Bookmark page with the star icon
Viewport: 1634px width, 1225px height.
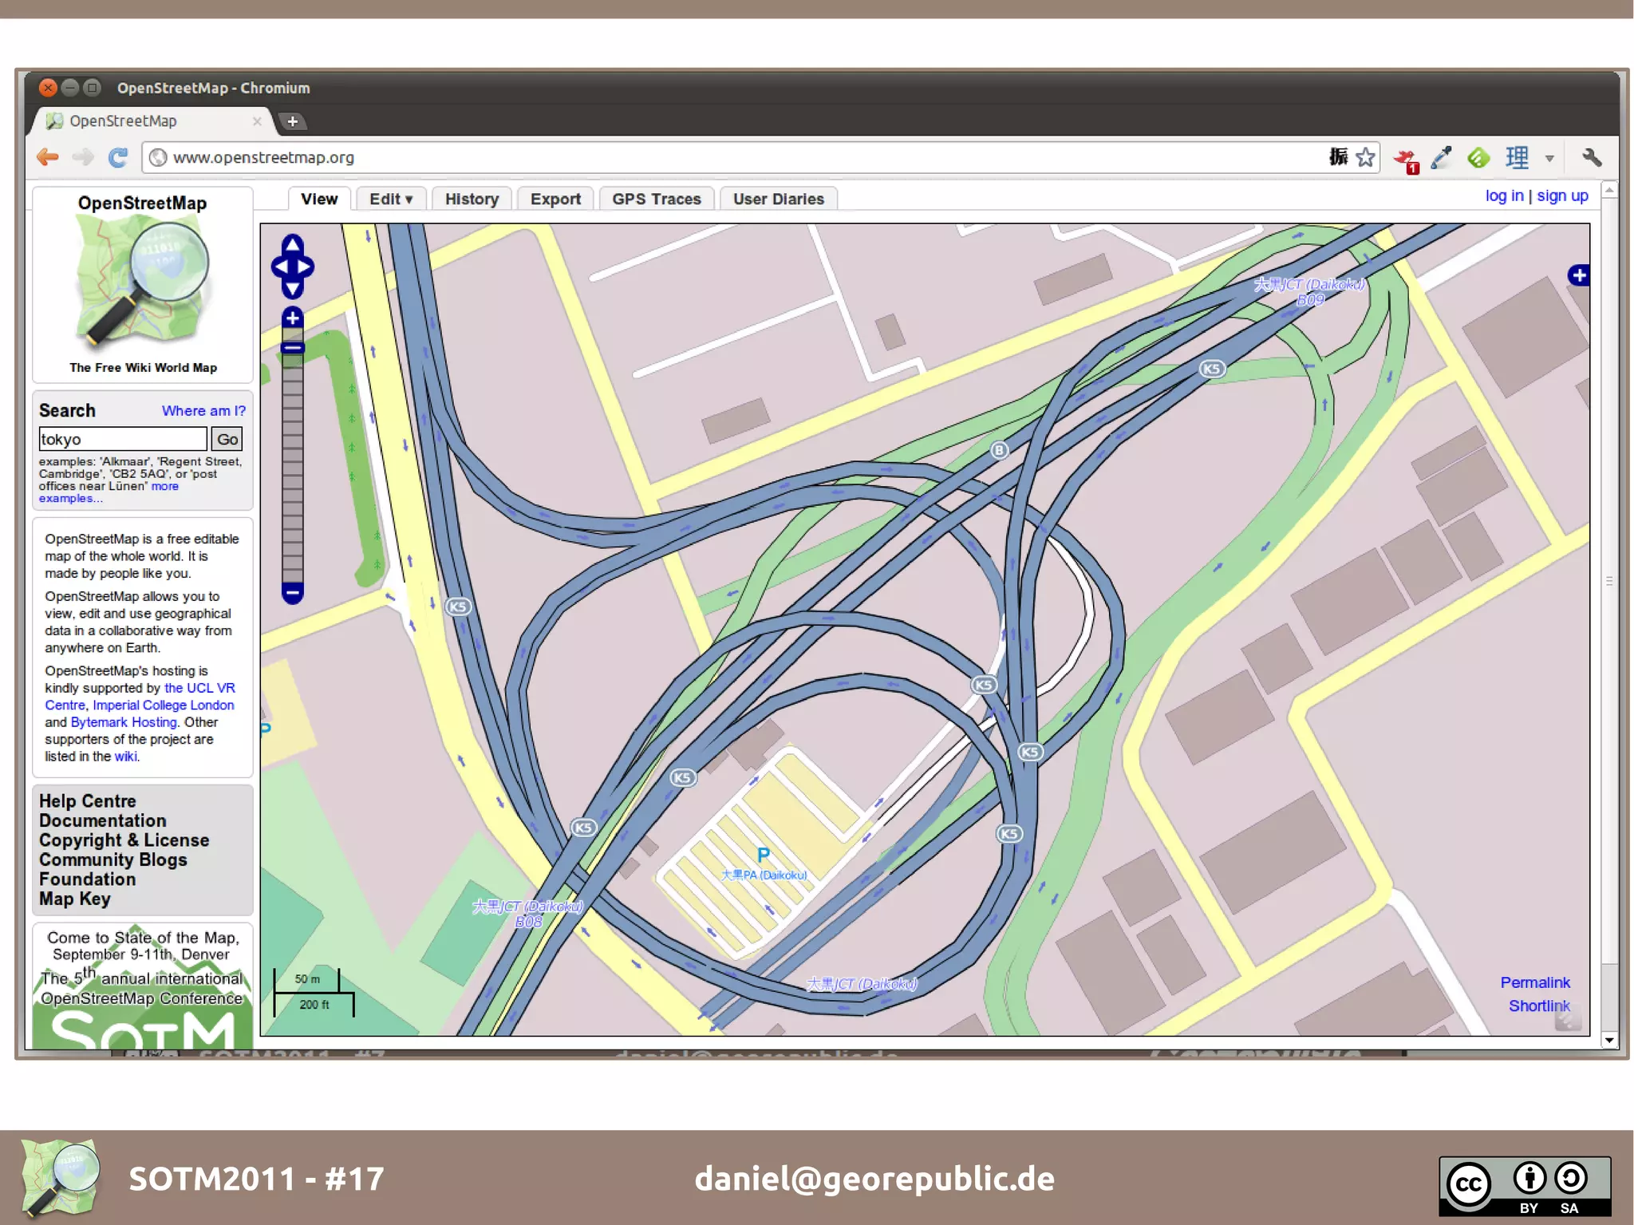pos(1366,157)
